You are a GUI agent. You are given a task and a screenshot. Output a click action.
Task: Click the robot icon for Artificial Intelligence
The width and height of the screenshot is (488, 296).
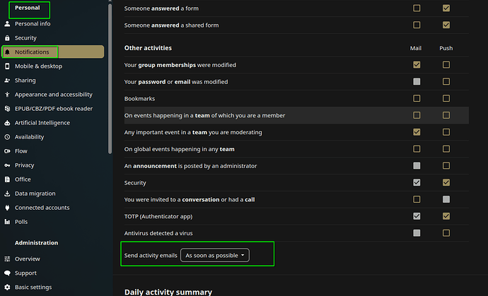pyautogui.click(x=7, y=123)
